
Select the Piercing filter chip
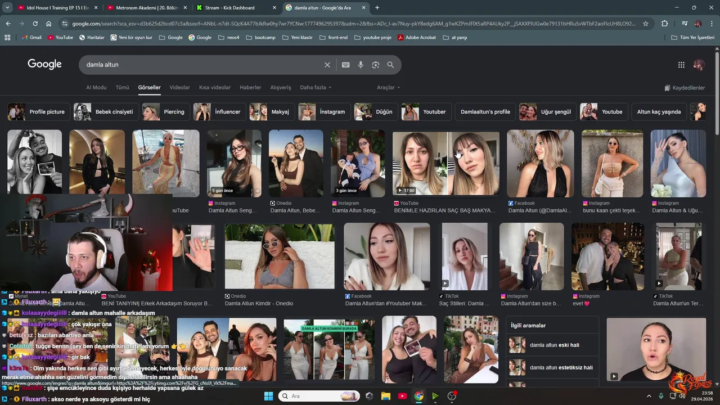click(166, 112)
